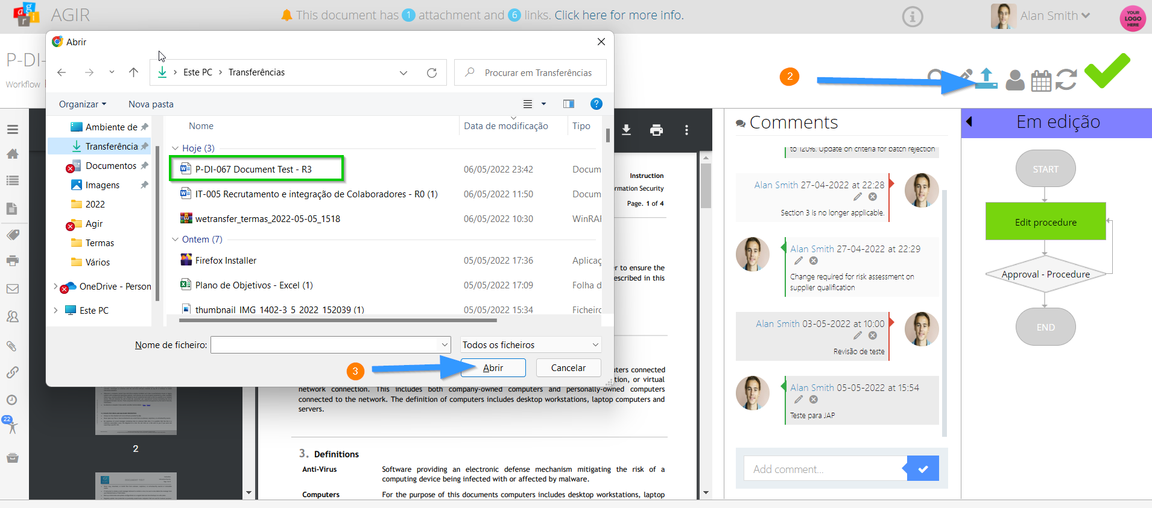Select file P-DI-067 Document Test - R3
The image size is (1152, 508).
pyautogui.click(x=253, y=170)
